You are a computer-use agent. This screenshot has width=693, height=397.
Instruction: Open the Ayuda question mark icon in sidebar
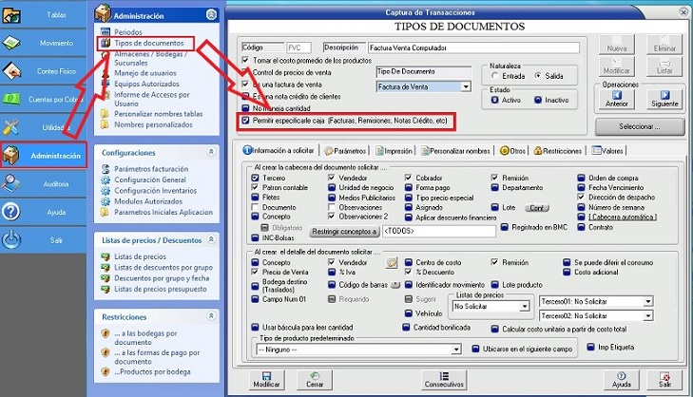pos(11,212)
